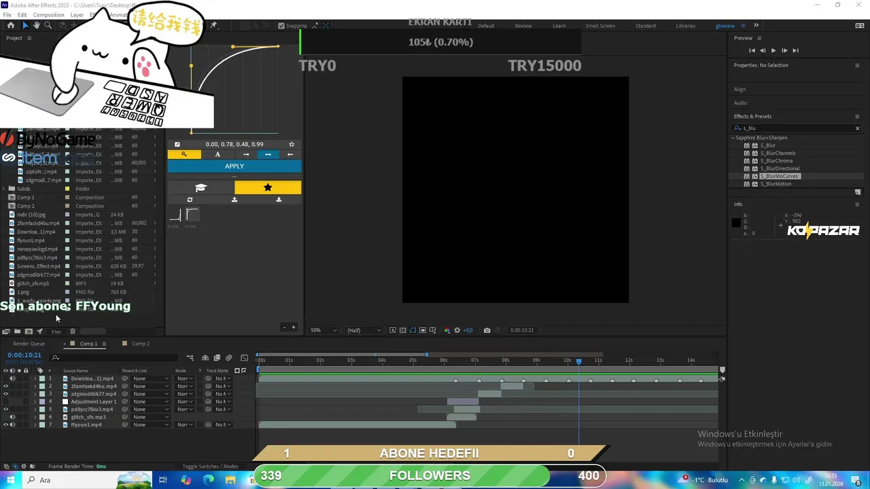Image resolution: width=870 pixels, height=489 pixels.
Task: Select Flow double-arrow direction button
Action: [268, 154]
